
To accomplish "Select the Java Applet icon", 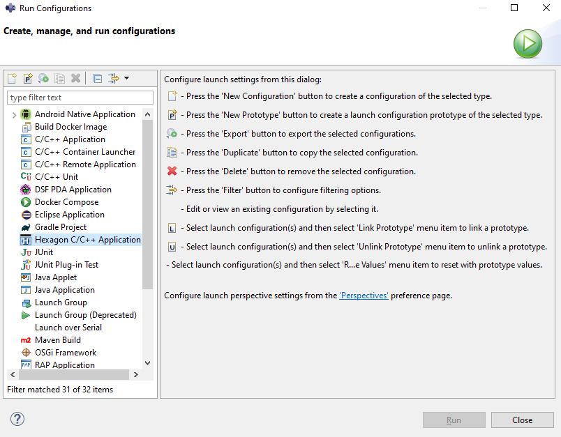I will click(26, 277).
